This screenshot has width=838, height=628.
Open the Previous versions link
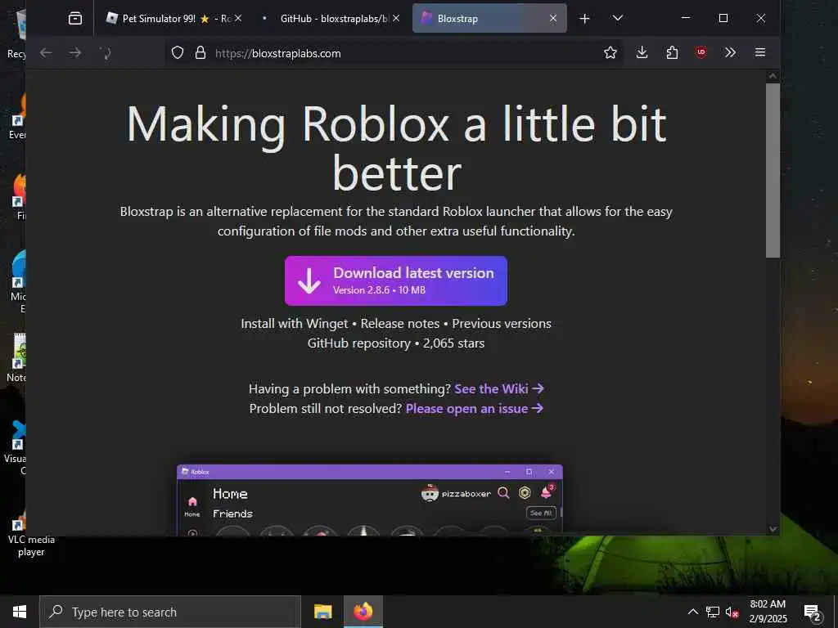(x=502, y=324)
